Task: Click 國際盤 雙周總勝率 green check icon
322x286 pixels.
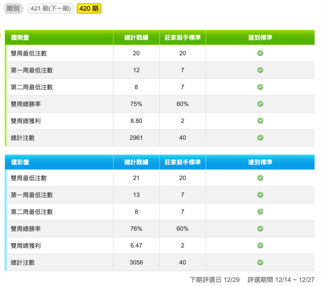Action: (260, 104)
